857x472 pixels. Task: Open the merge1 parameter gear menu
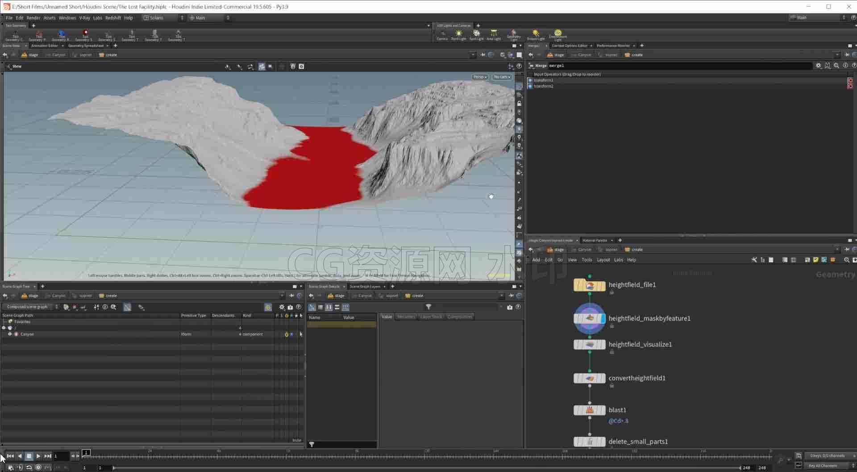pos(818,66)
